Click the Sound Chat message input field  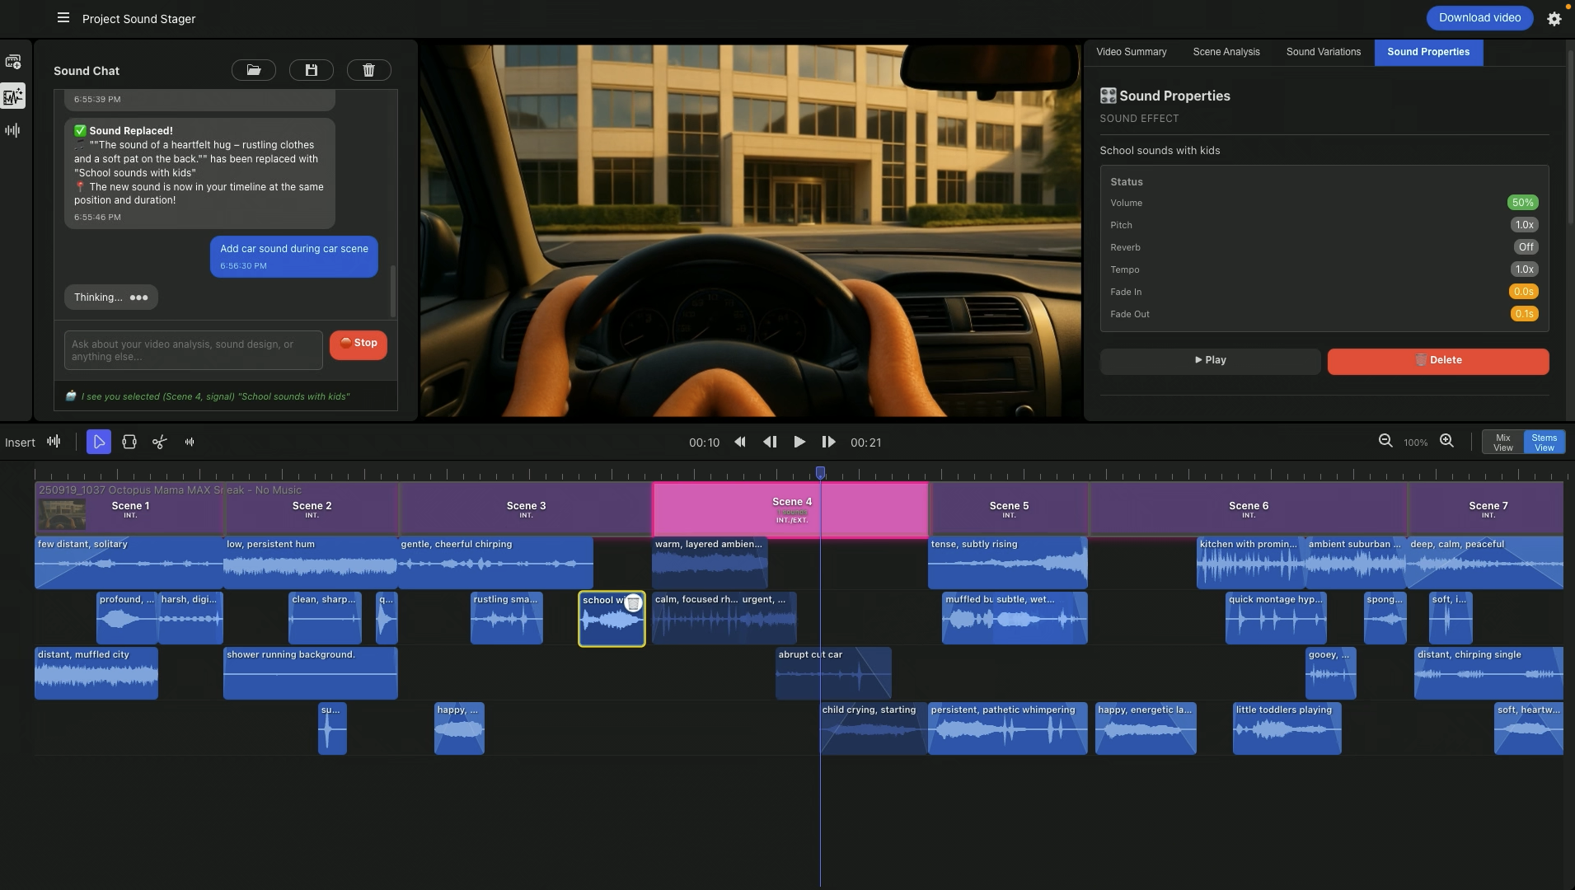[x=194, y=350]
